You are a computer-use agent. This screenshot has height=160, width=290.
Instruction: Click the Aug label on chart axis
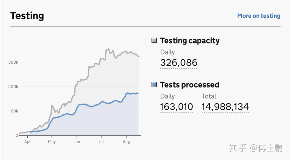(x=126, y=142)
